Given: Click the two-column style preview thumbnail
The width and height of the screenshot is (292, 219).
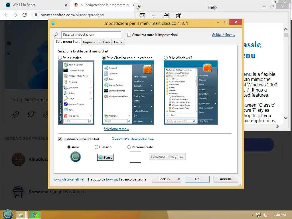Looking at the screenshot, I should coord(128,92).
